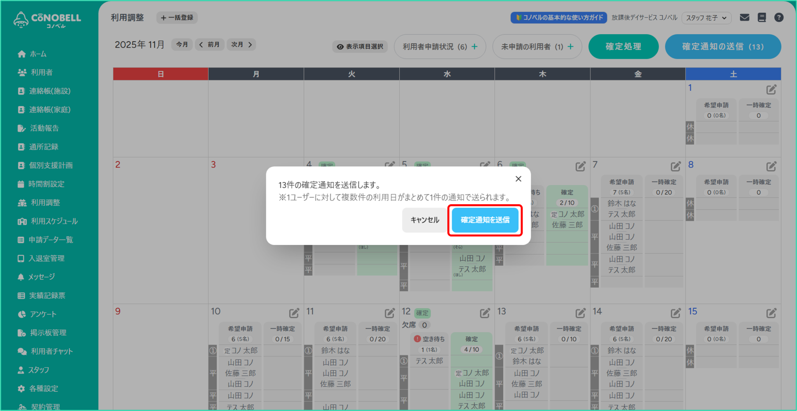Image resolution: width=797 pixels, height=411 pixels.
Task: Go to 次月 next month
Action: [241, 44]
